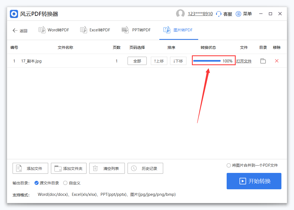The image size is (294, 210).
Task: Click the 图片转PDF picture icon
Action: (x=167, y=30)
